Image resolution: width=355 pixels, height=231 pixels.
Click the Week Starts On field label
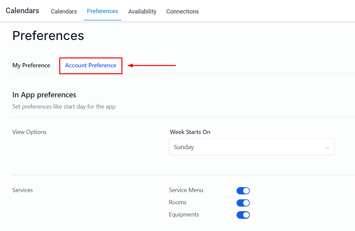190,132
